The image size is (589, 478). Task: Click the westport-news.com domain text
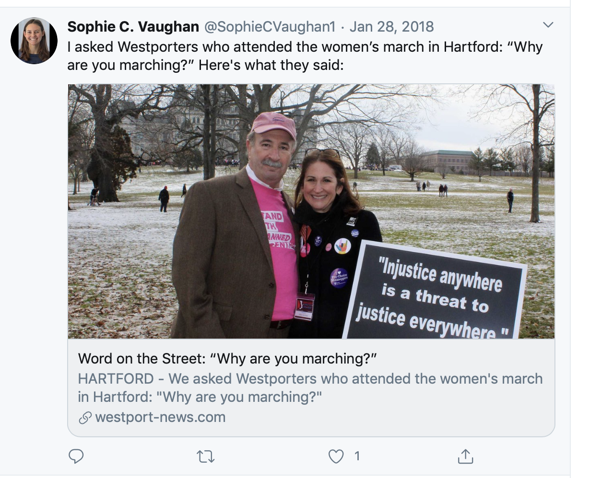tap(160, 417)
